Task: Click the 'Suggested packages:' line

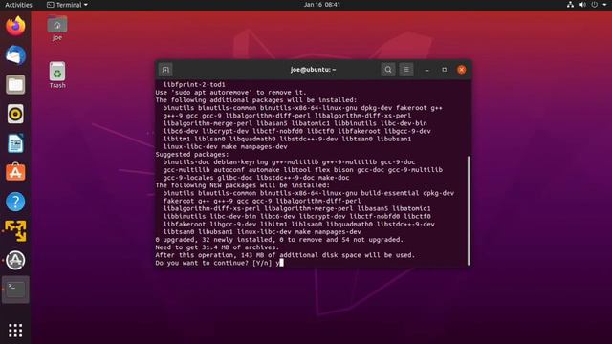Action: [x=192, y=155]
